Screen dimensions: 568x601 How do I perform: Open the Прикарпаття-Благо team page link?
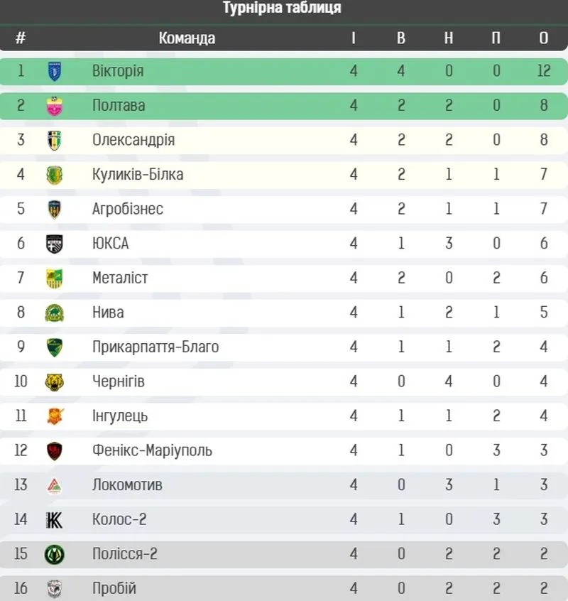point(155,347)
